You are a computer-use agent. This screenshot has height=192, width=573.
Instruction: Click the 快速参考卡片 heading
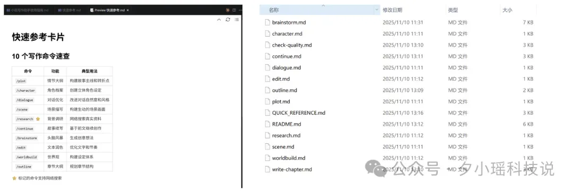coord(39,37)
